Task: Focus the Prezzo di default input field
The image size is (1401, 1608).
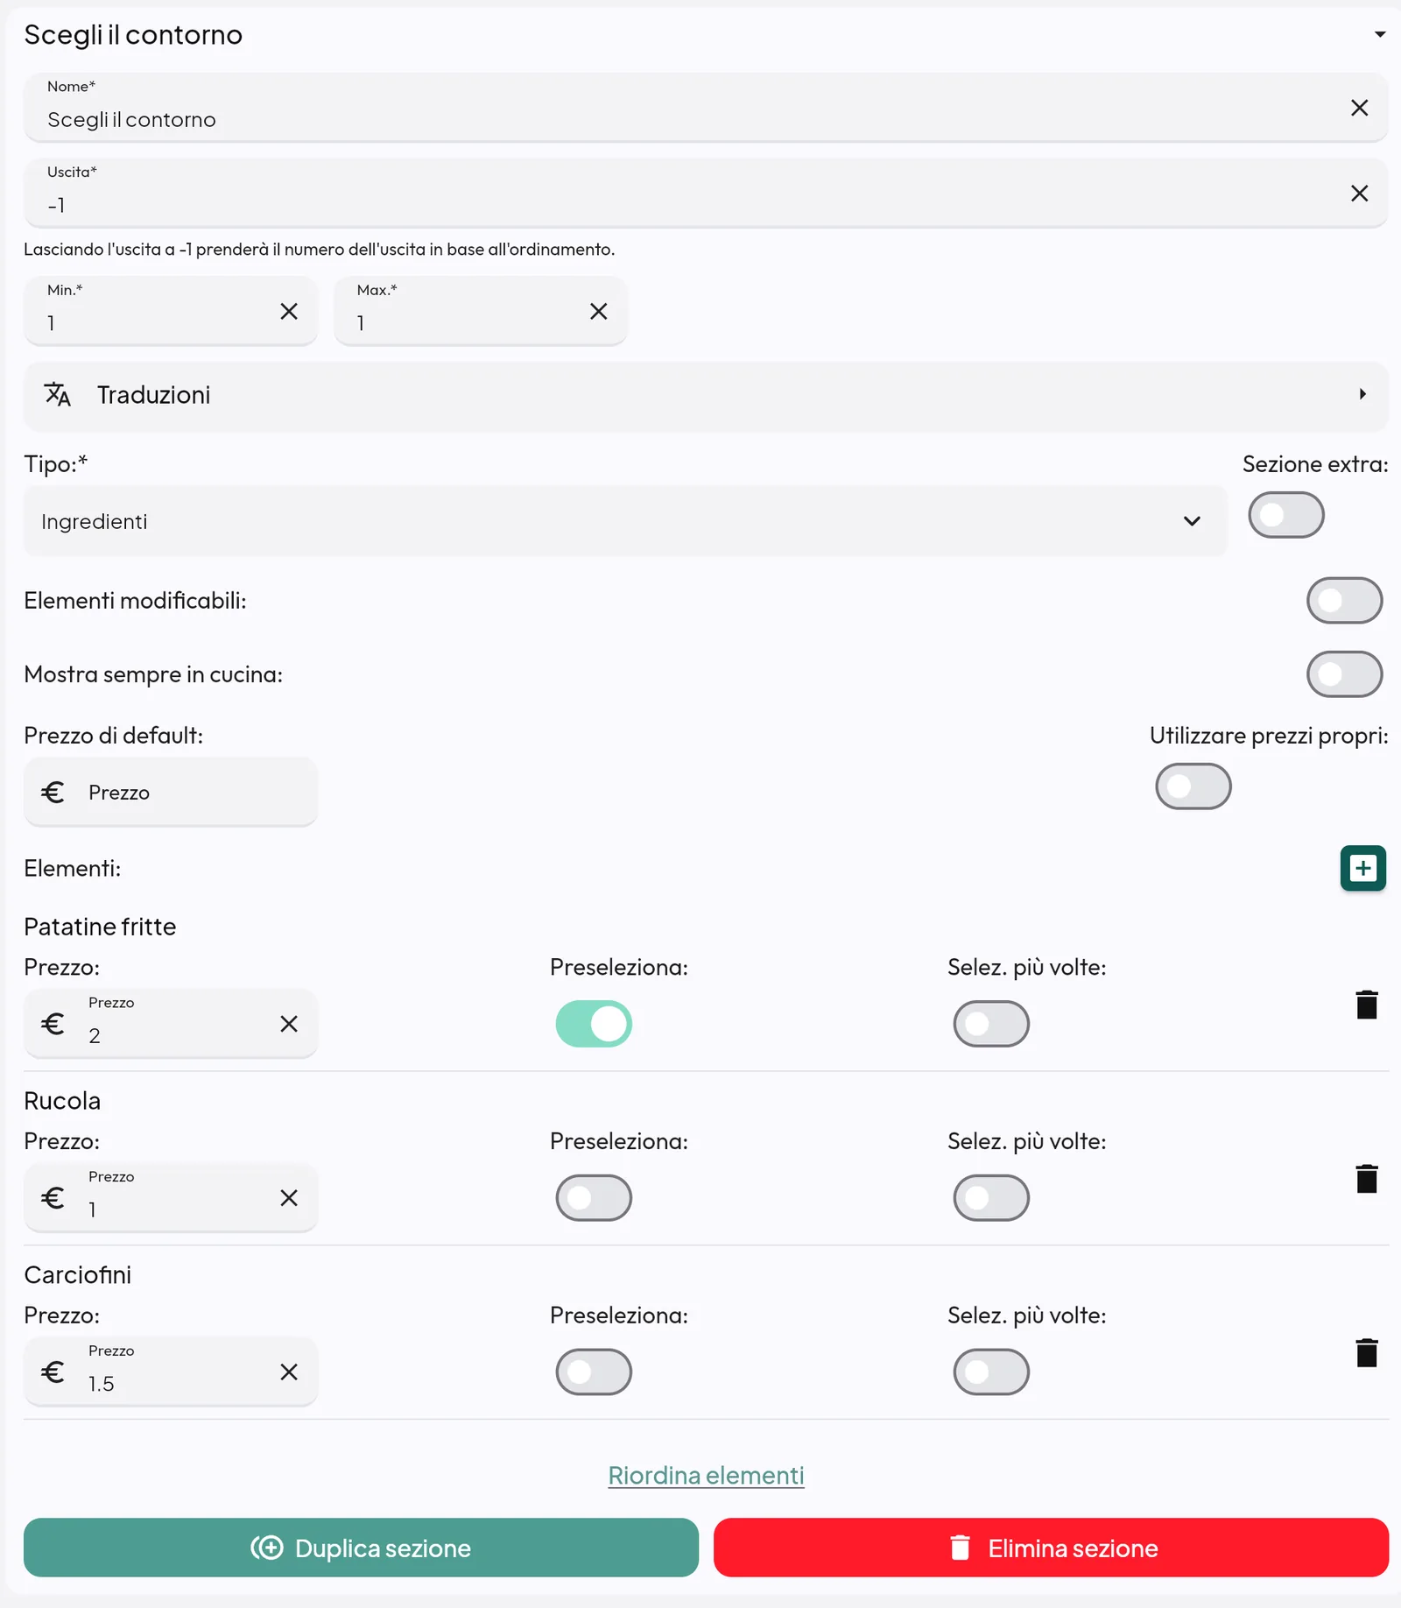Action: [x=171, y=793]
